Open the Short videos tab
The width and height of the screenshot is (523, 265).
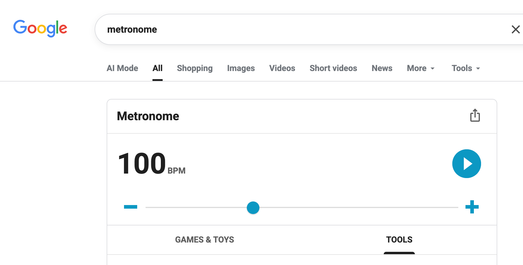coord(333,68)
